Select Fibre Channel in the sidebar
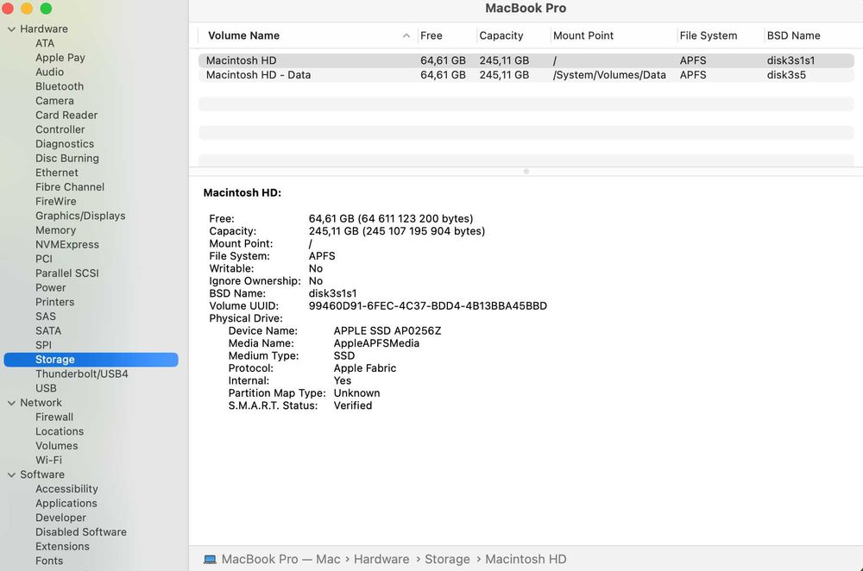The width and height of the screenshot is (863, 571). (70, 187)
